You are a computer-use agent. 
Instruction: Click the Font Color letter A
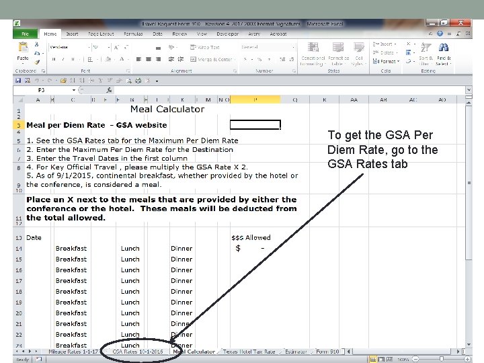pos(122,59)
